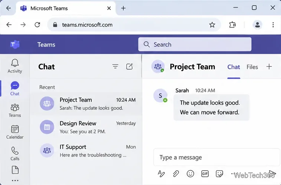Open the GIF picker
The width and height of the screenshot is (281, 185).
coord(205,174)
